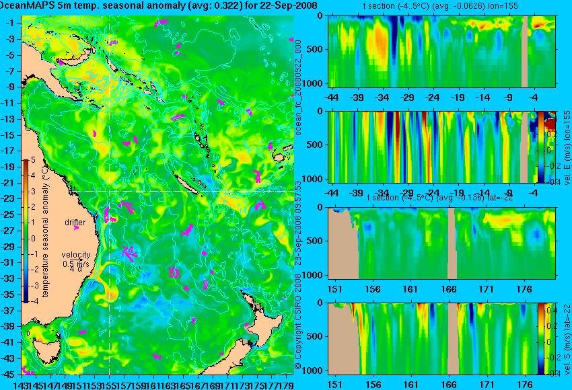Viewport: 572px width, 390px height.
Task: Click the temperature section plot for lon=155
Action: 441,51
